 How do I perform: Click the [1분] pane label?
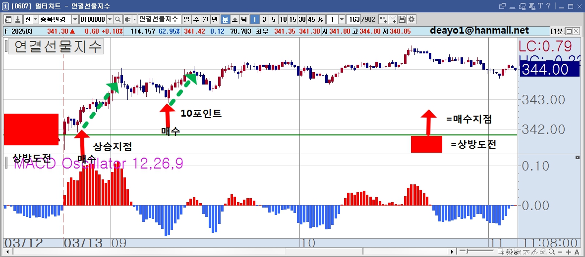(558, 31)
